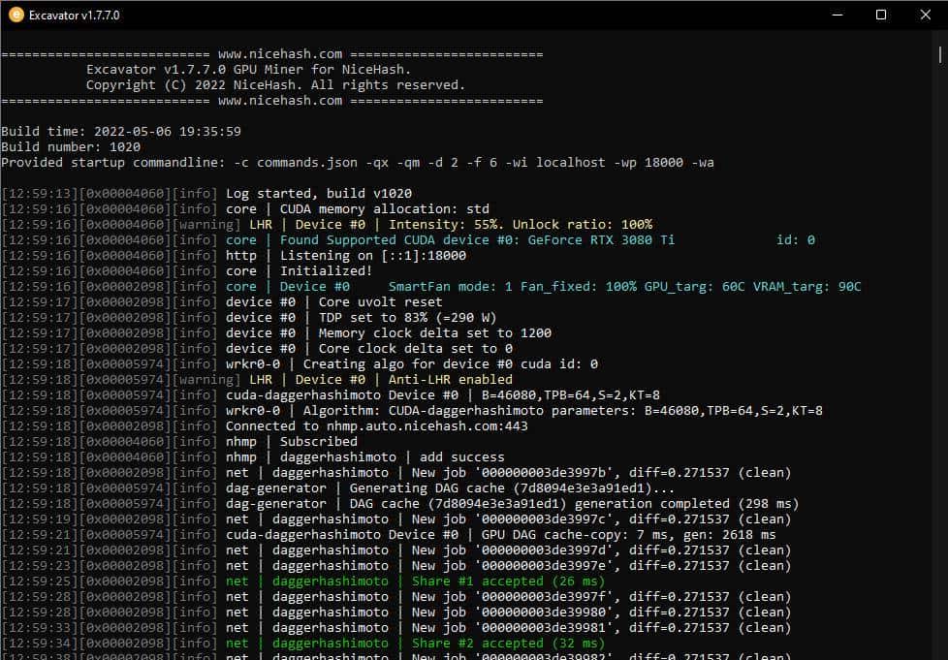Click the 'Copyright (C) 2022 NiceHash' line
948x660 pixels.
point(275,85)
